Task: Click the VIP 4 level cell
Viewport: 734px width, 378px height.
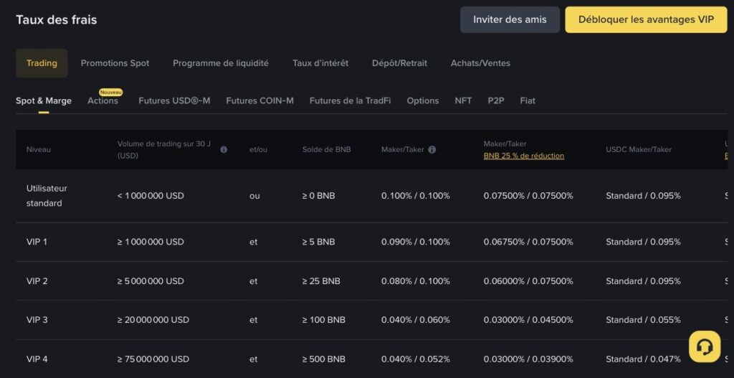Action: (37, 359)
